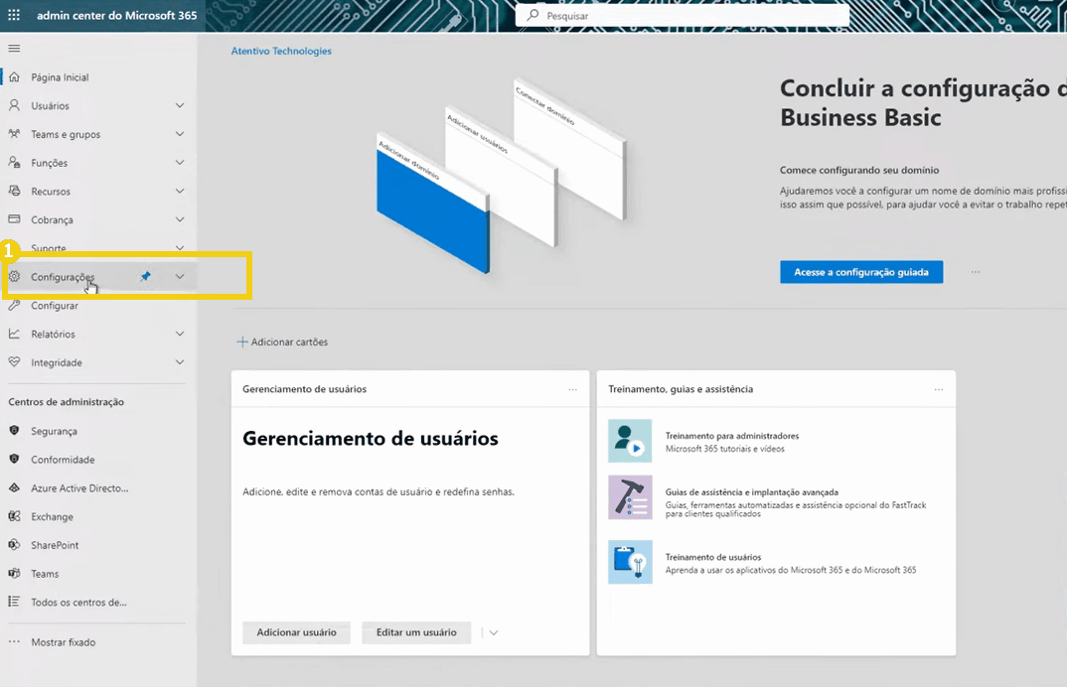The height and width of the screenshot is (687, 1067).
Task: Open the app launcher waffle icon
Action: (14, 15)
